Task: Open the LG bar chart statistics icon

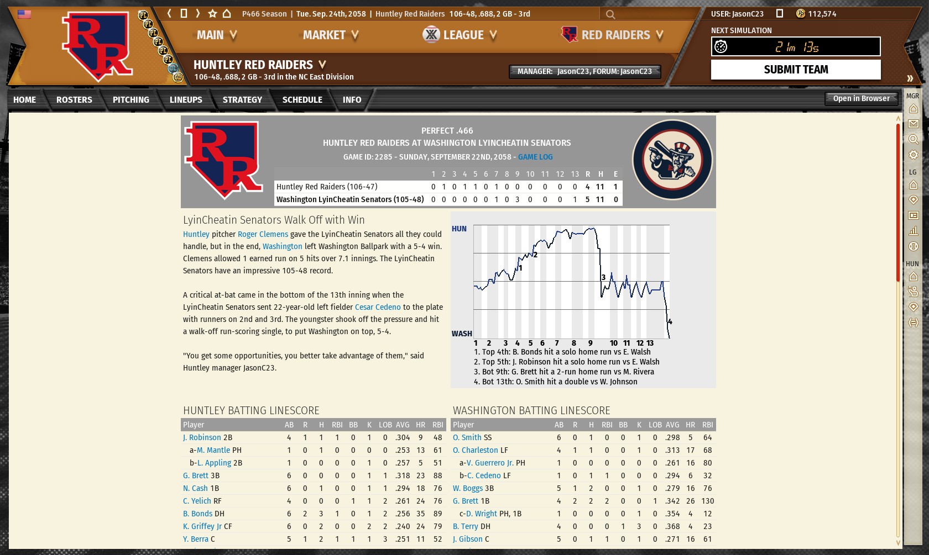Action: (914, 231)
